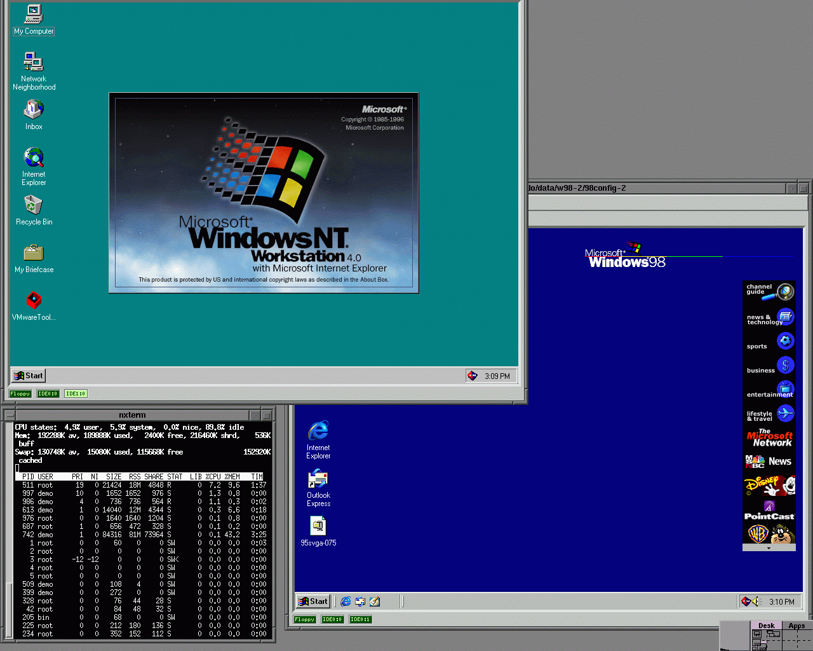Open the nxterm window menu button
Screen dimensions: 813x651
click(10, 415)
